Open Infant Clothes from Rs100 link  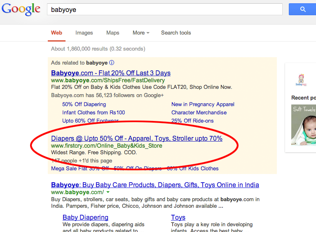(x=94, y=112)
